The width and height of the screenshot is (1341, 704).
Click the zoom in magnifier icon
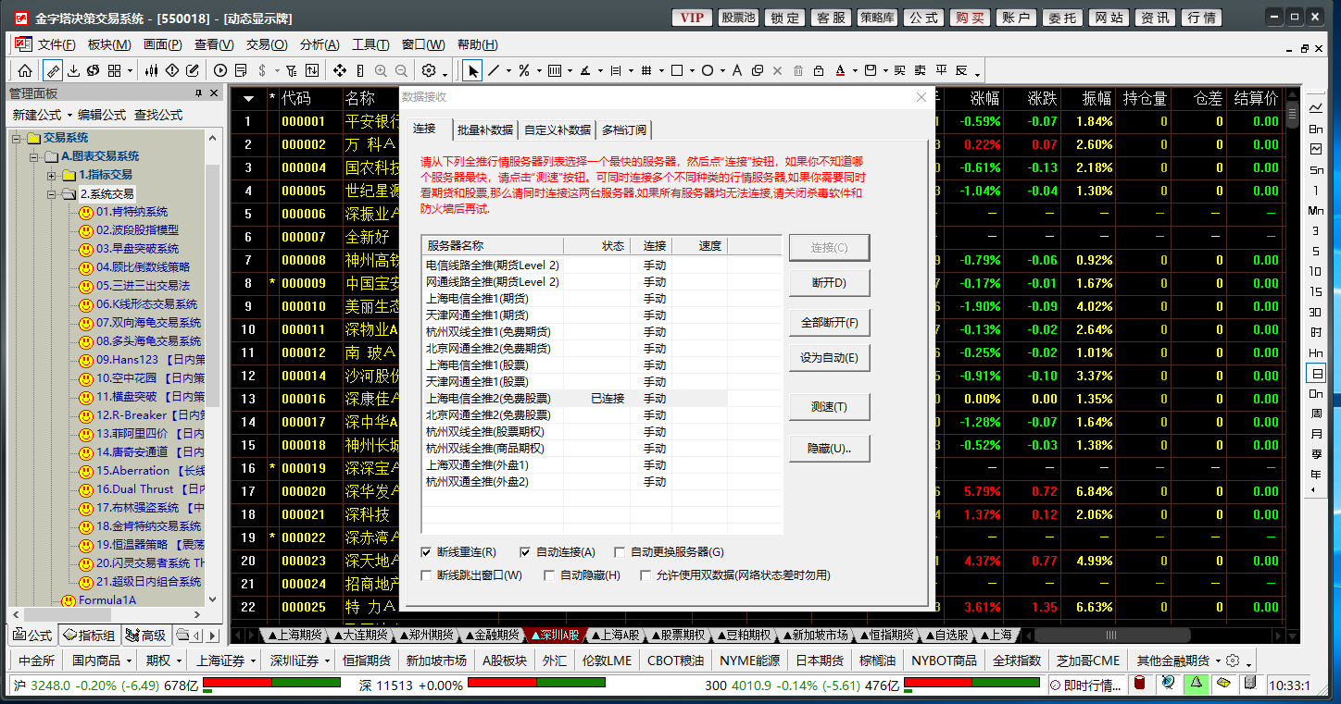pyautogui.click(x=381, y=70)
